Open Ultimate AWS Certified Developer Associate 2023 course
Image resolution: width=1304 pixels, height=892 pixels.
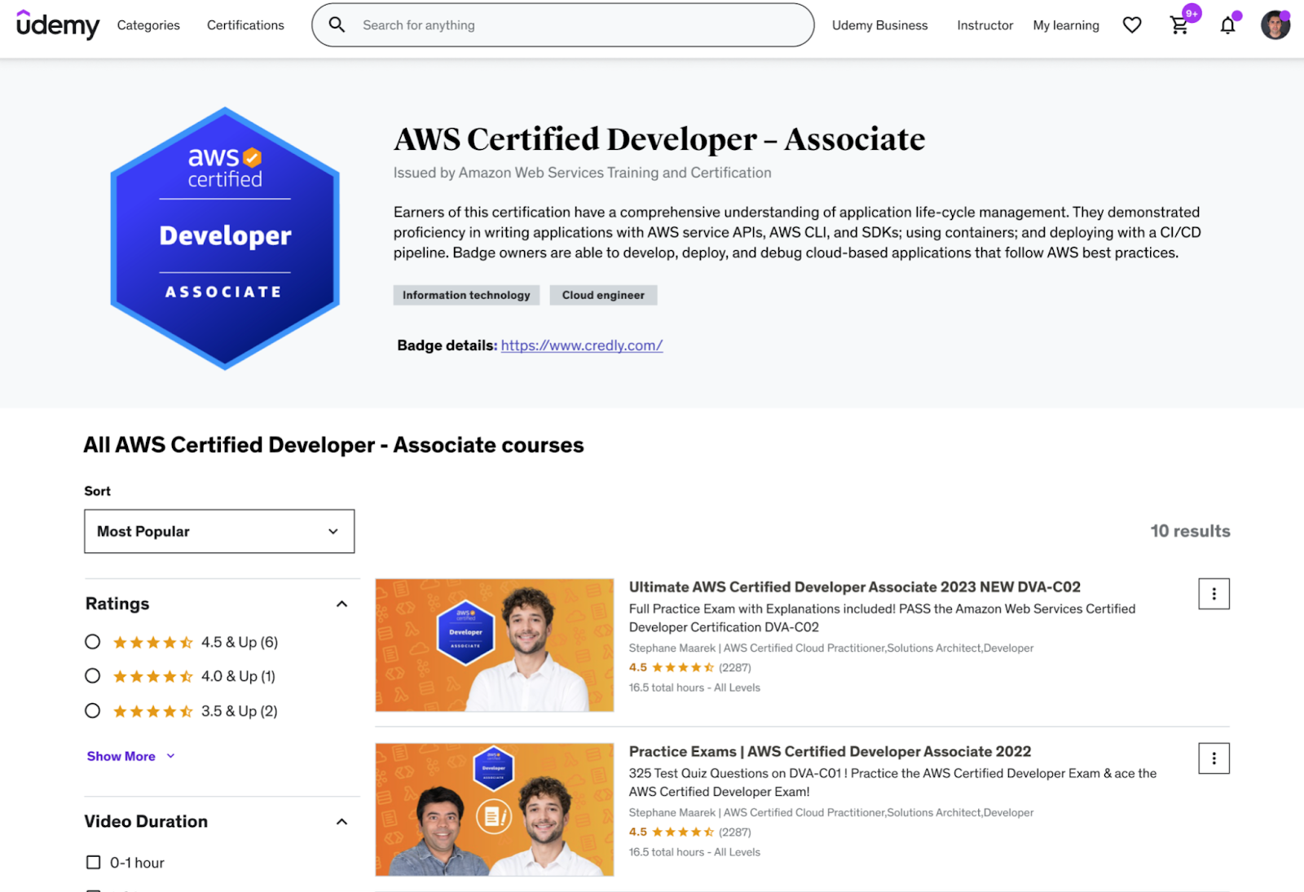tap(854, 587)
